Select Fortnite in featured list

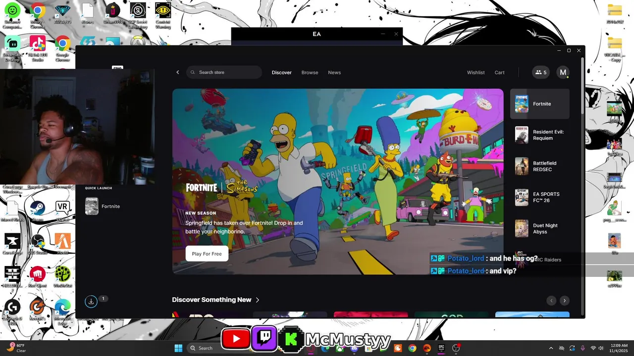point(539,104)
